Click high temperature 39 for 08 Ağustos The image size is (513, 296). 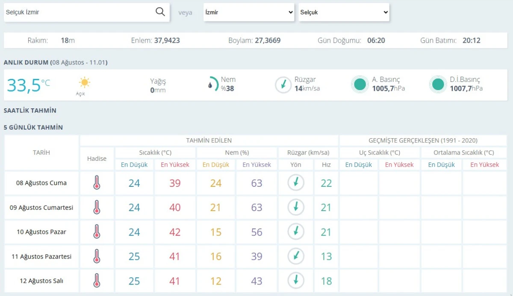175,183
